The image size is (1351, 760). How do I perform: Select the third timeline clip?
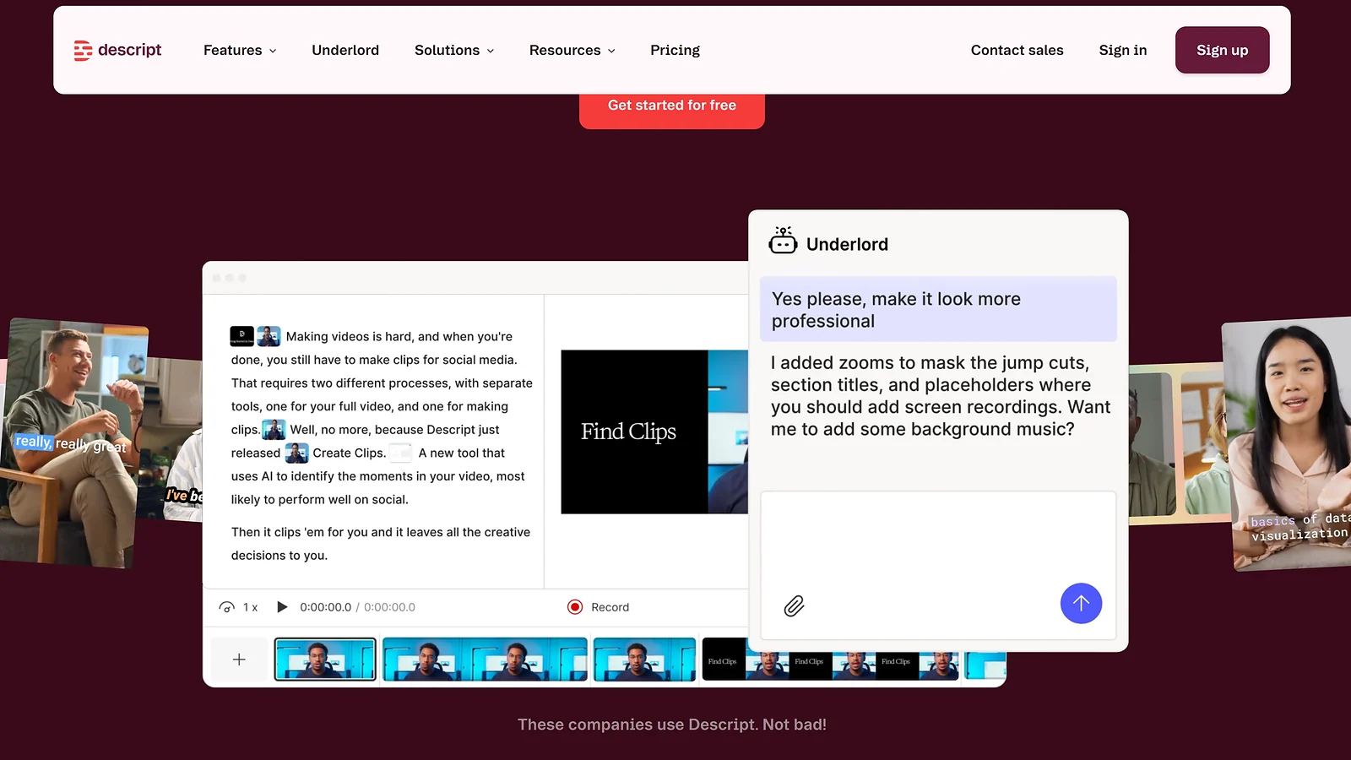[644, 660]
